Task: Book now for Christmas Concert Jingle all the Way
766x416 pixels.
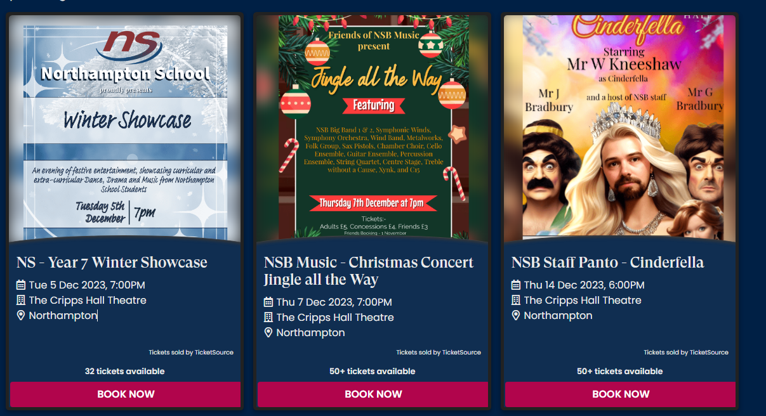Action: (x=373, y=394)
